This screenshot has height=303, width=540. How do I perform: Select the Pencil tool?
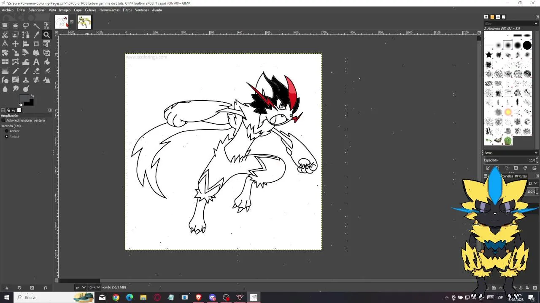[x=16, y=71]
